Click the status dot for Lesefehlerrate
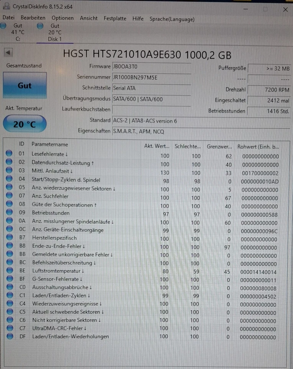Screen dimensions: 293x369 click(x=9, y=153)
